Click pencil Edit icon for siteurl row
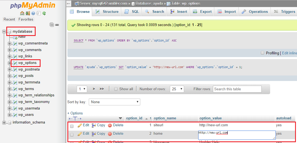This screenshot has height=143, width=297. coord(80,125)
